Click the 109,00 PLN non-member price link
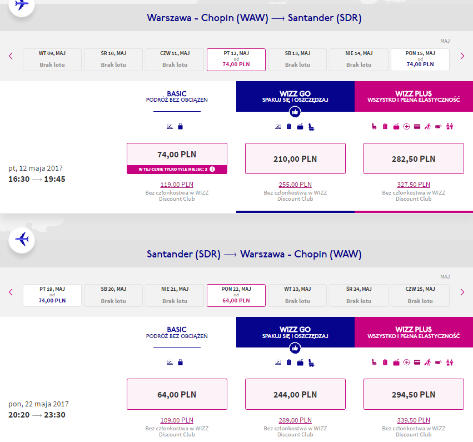The image size is (473, 442). point(177,420)
